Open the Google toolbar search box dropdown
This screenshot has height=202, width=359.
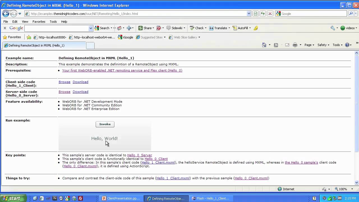(x=91, y=28)
